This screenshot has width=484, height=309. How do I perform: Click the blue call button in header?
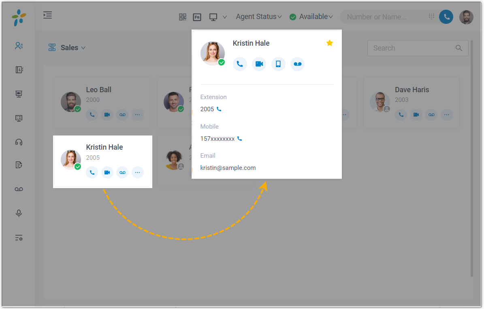446,17
